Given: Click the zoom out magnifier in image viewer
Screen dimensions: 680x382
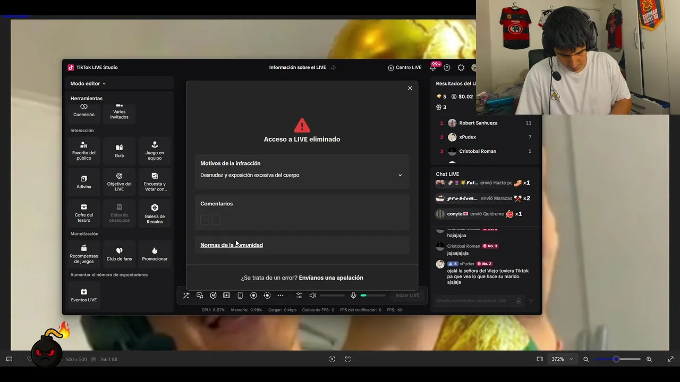Looking at the screenshot, I should [x=586, y=359].
